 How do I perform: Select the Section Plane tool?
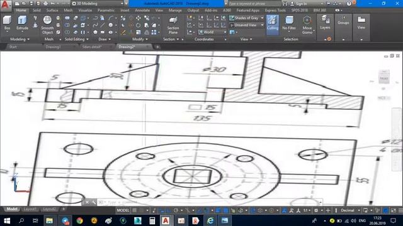173,25
